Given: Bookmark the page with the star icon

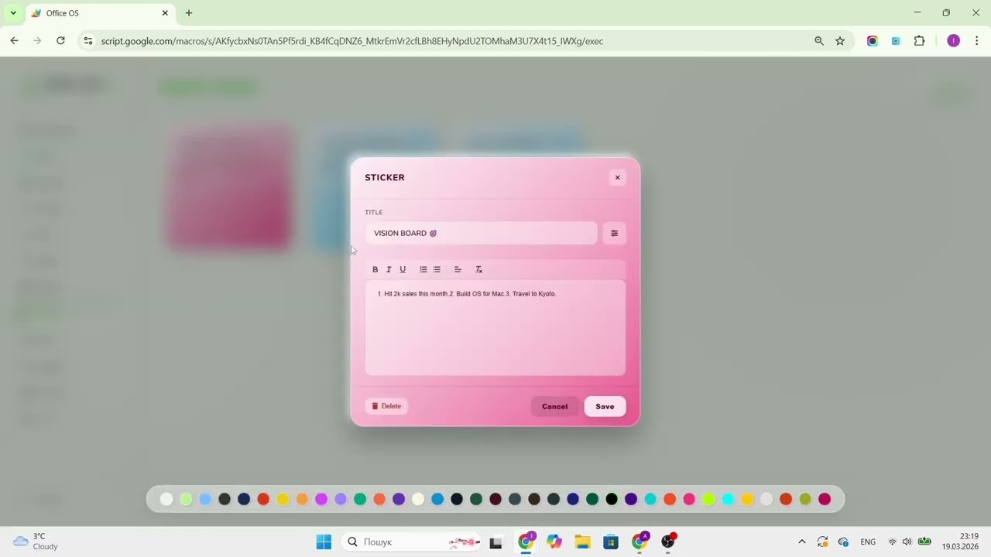Looking at the screenshot, I should (840, 41).
